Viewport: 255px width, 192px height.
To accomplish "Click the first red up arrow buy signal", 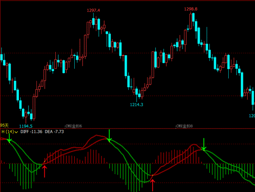I will tap(44, 171).
